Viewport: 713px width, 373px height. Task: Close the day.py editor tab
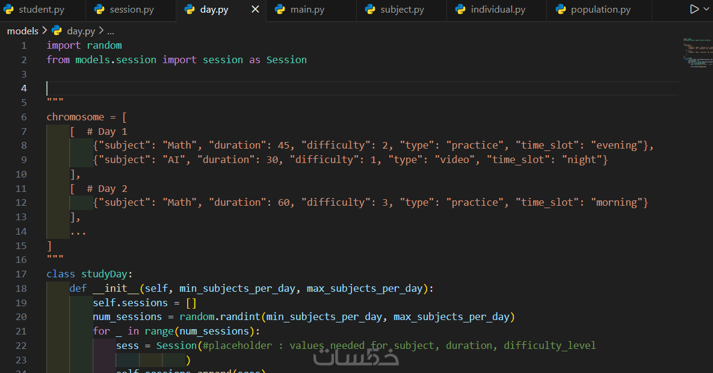click(256, 10)
